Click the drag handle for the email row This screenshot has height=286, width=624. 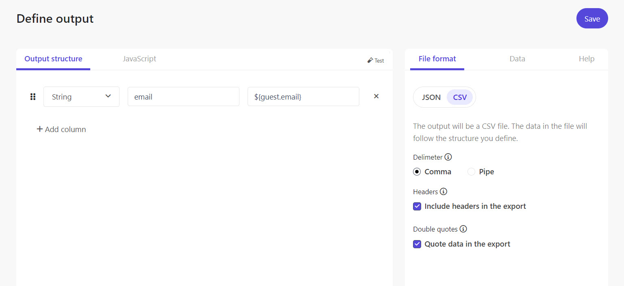click(33, 97)
